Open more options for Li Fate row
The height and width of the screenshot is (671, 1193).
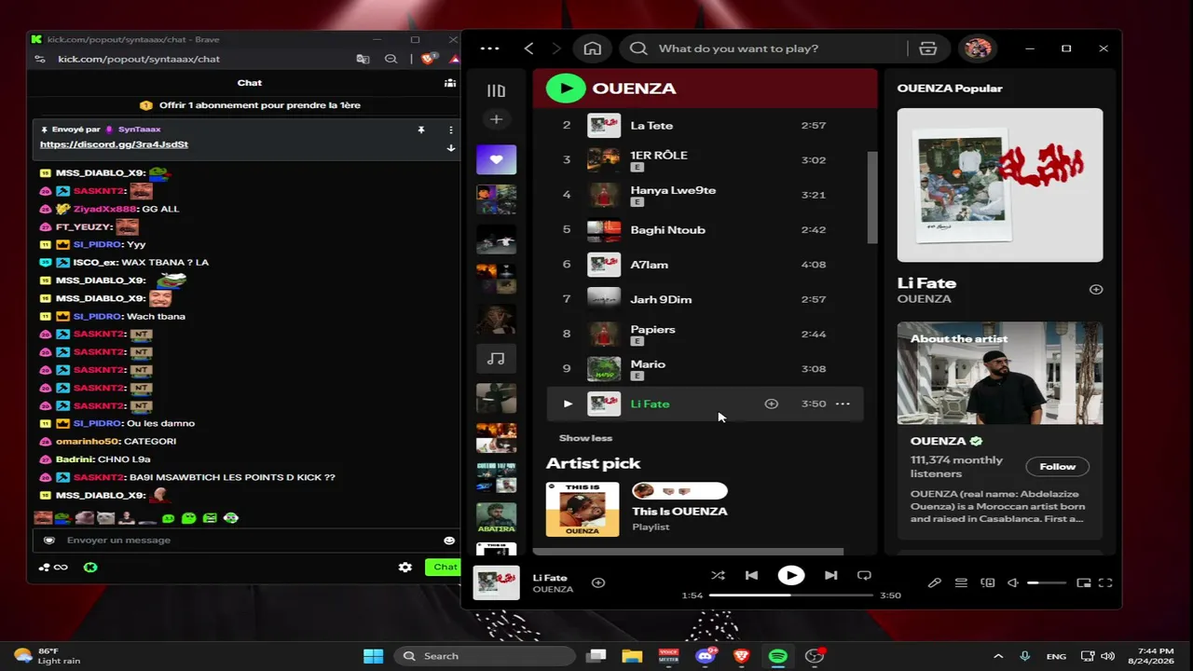[x=843, y=404]
